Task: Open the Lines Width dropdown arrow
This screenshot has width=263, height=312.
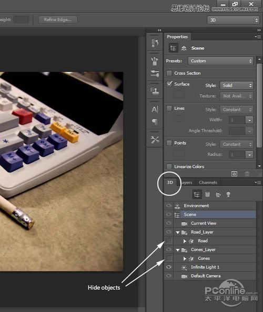Action: 249,120
